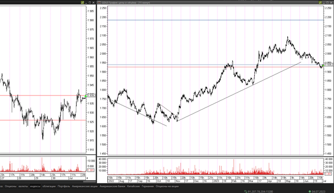Click the Mar label on GDU3 time axis
Viewport: 334px width, 193px height.
pos(251,181)
